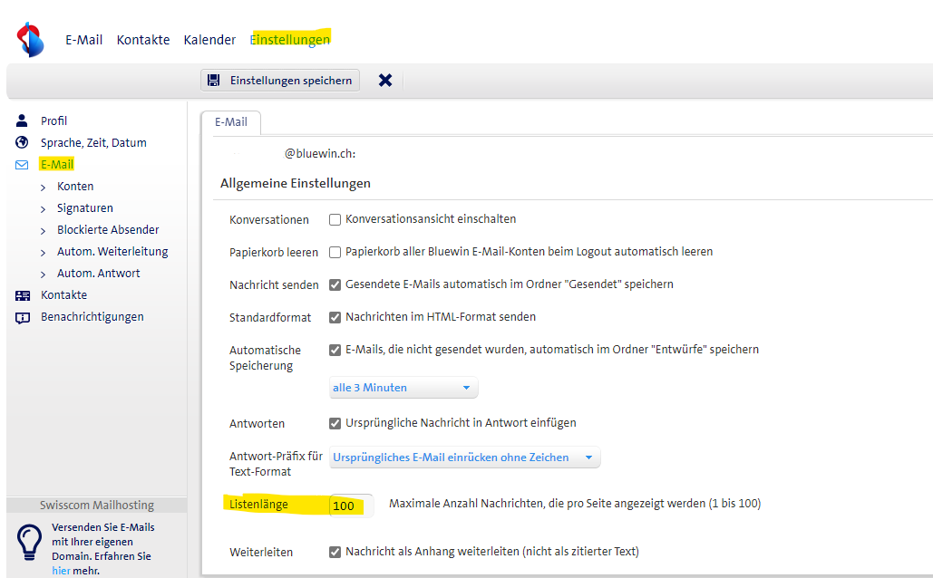The width and height of the screenshot is (933, 578).
Task: Click the envelope icon beside E-Mail
Action: (x=23, y=165)
